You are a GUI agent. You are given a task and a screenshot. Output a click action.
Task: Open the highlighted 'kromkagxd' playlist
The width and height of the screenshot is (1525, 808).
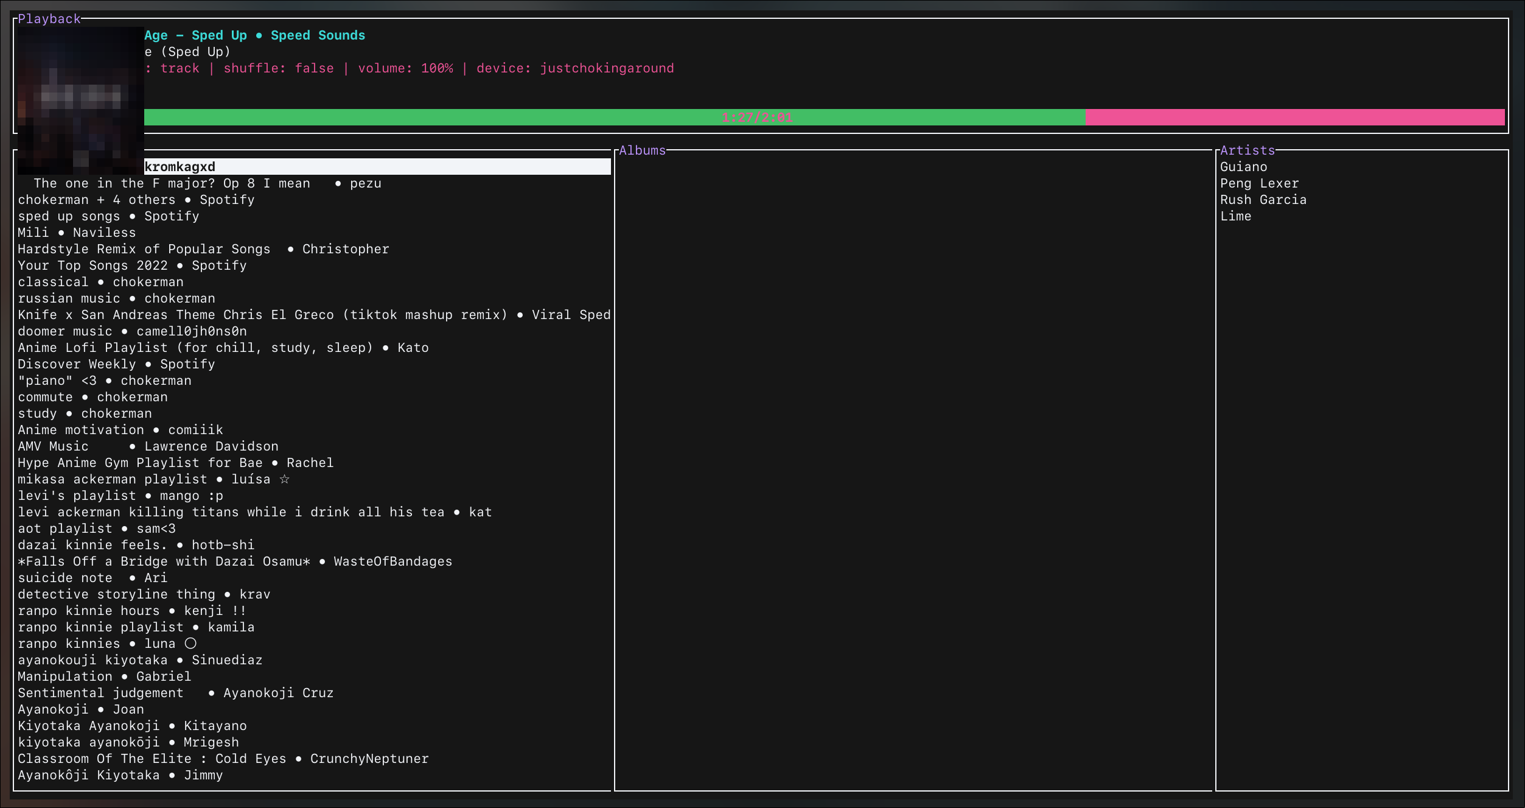(179, 166)
